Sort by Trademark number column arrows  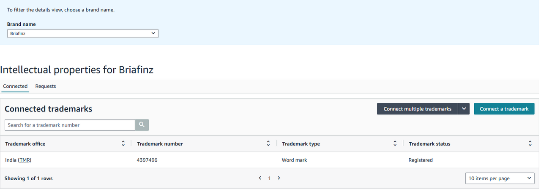268,143
